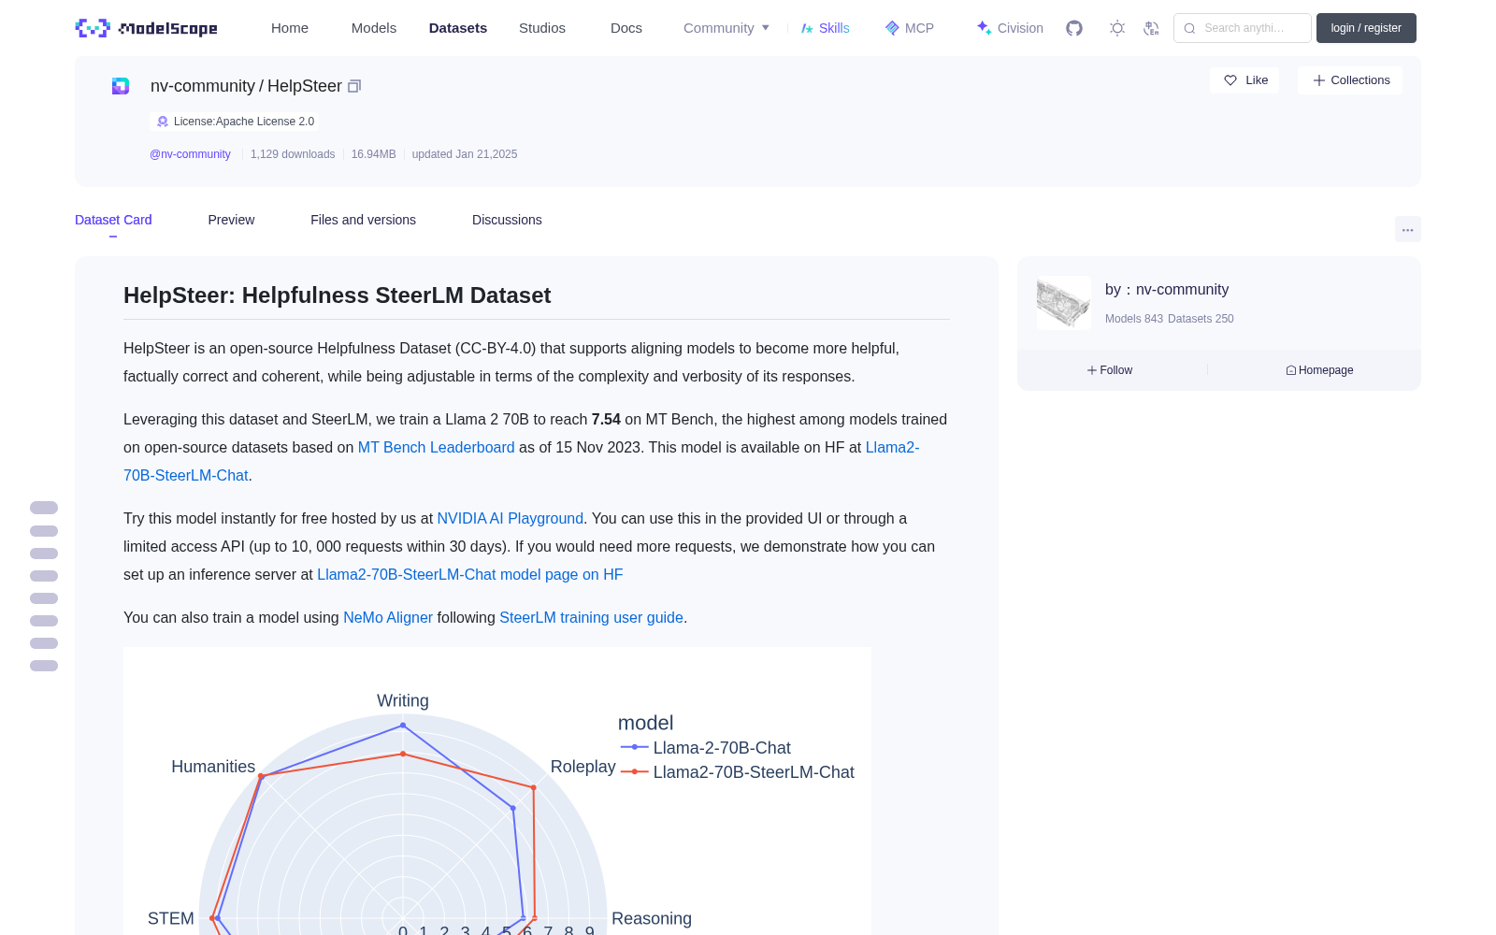Expand the Community dropdown menu
Screen dimensions: 1496x935
pyautogui.click(x=726, y=28)
